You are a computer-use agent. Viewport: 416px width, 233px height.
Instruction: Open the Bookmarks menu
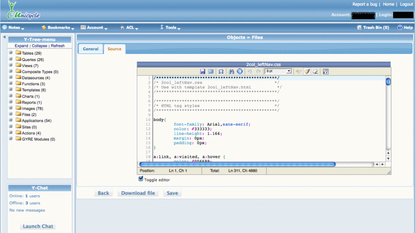click(x=58, y=28)
